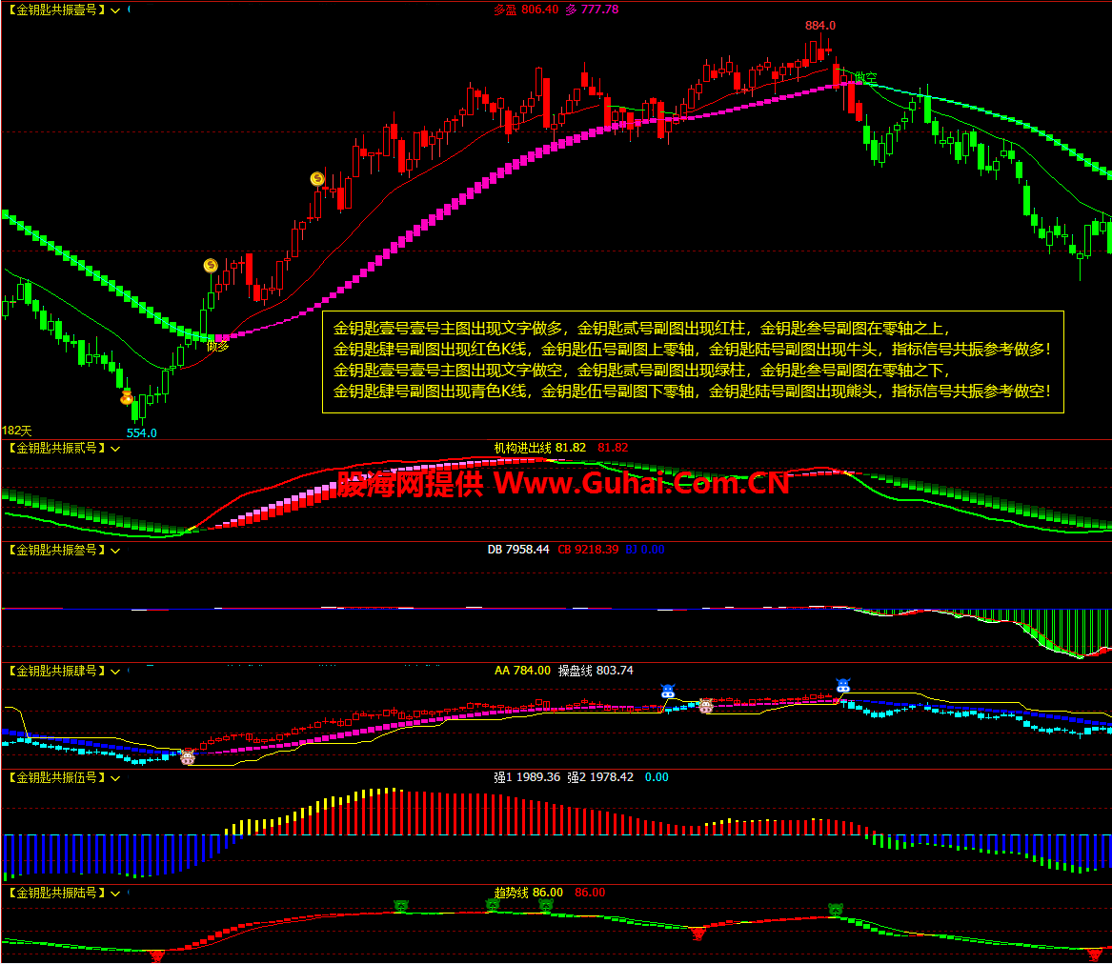Select the leftmost pink pig icon in the 肆号 panel
This screenshot has width=1112, height=964.
[x=187, y=757]
